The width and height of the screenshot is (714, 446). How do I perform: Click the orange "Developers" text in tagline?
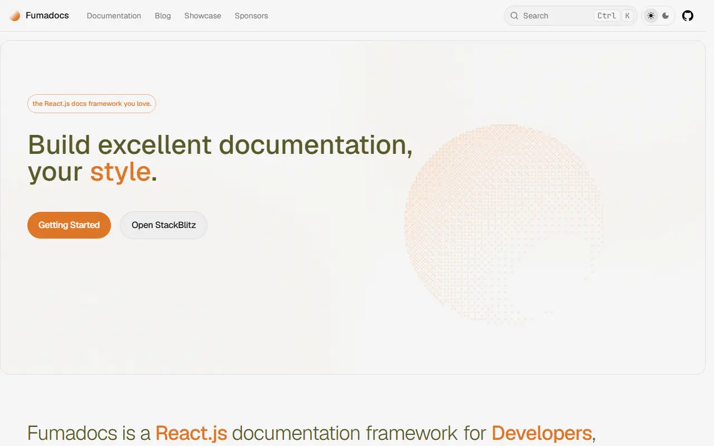pyautogui.click(x=542, y=433)
